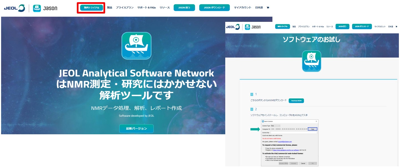Viewport: 400px width, 168px height.
Task: Click the JASON app icon above the hero headline
Action: pos(136,46)
